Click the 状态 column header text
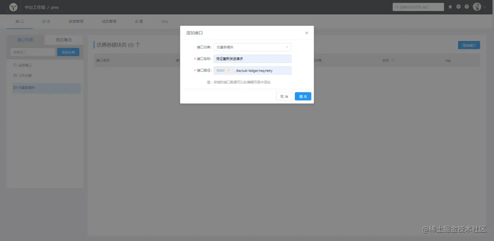The height and width of the screenshot is (241, 494). (x=386, y=61)
